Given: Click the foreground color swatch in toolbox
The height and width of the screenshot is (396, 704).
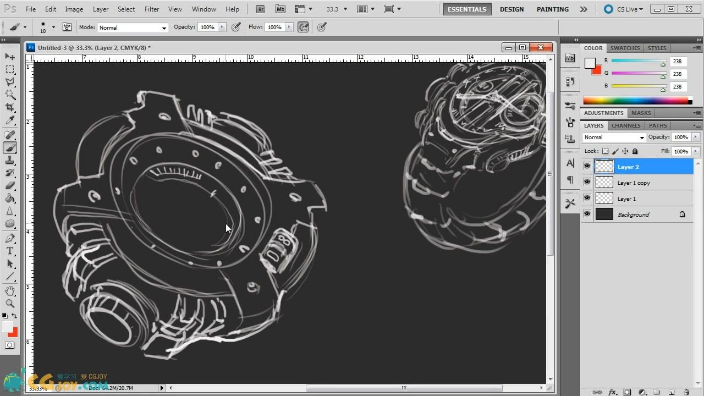Looking at the screenshot, I should coord(7,327).
